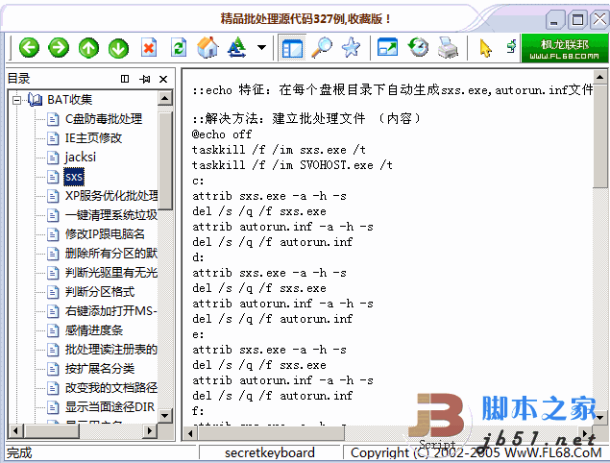Print using the printer toolbar icon
The image size is (610, 463).
[x=448, y=48]
